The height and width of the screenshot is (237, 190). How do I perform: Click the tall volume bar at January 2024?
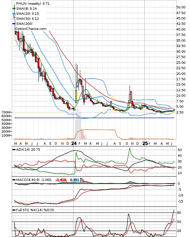[x=78, y=124]
